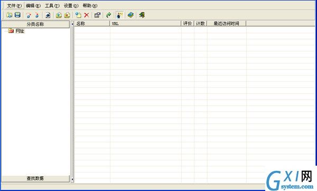Toggle the highlighted person toolbar button
Screen dimensions: 317x191
click(120, 15)
